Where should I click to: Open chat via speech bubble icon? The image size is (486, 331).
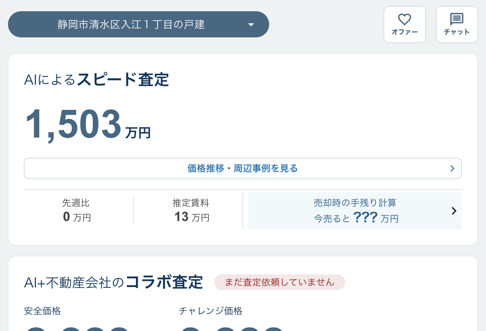(457, 19)
